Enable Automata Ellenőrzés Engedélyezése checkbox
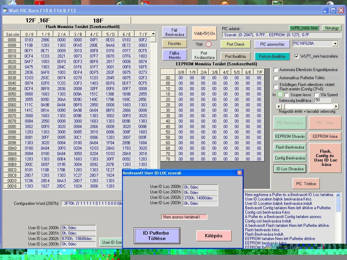The height and width of the screenshot is (260, 347). (x=276, y=70)
